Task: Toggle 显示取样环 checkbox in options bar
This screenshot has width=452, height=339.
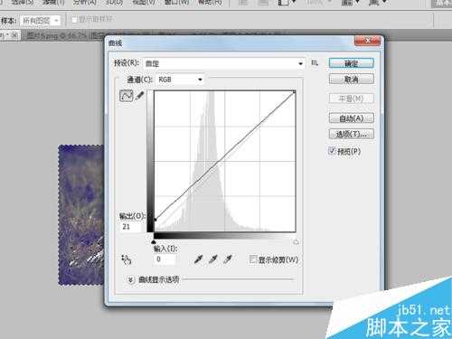Action: [74, 19]
